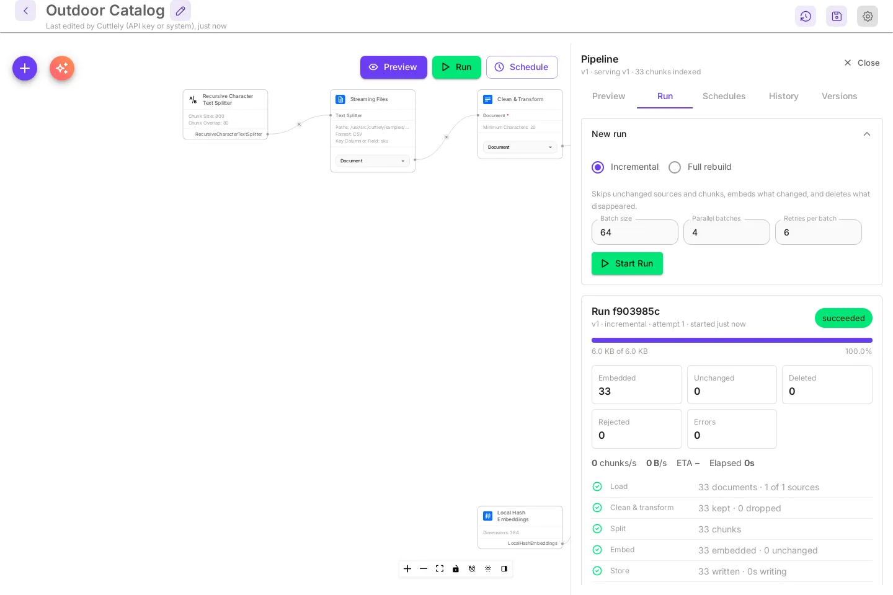Fit the canvas view to screen
This screenshot has width=893, height=595.
440,568
